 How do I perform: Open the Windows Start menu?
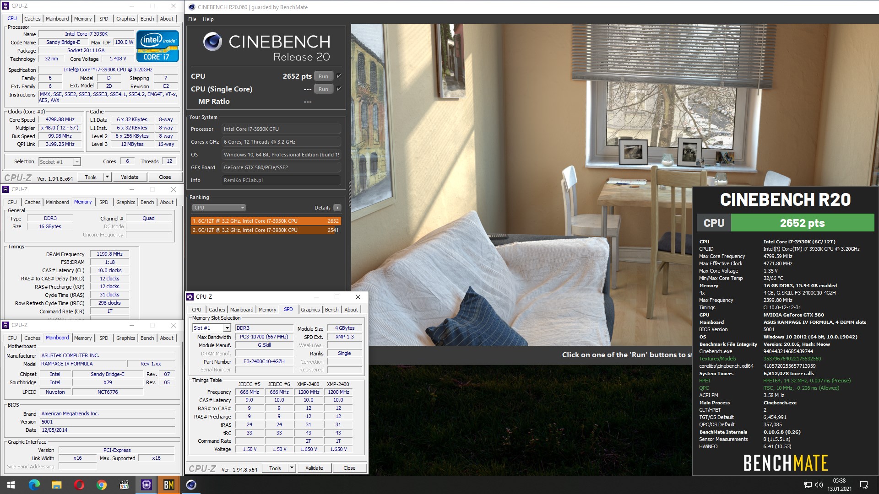point(11,485)
